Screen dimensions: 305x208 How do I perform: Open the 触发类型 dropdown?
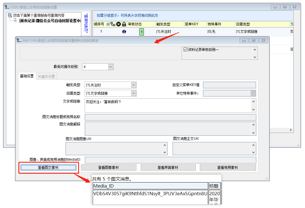(134, 85)
